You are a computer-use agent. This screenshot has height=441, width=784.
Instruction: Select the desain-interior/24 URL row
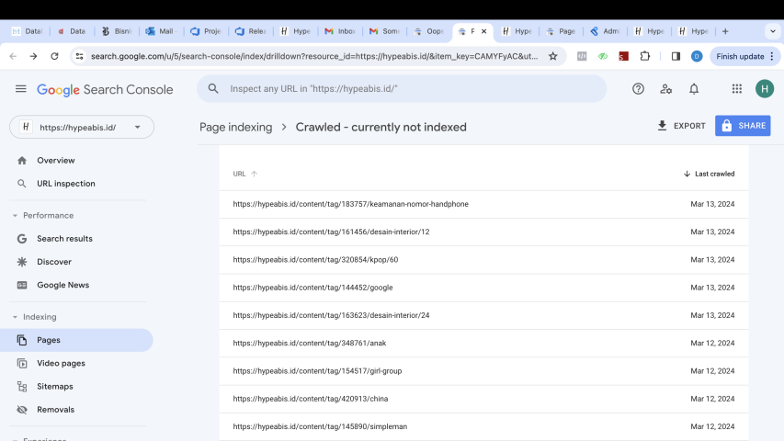point(483,315)
